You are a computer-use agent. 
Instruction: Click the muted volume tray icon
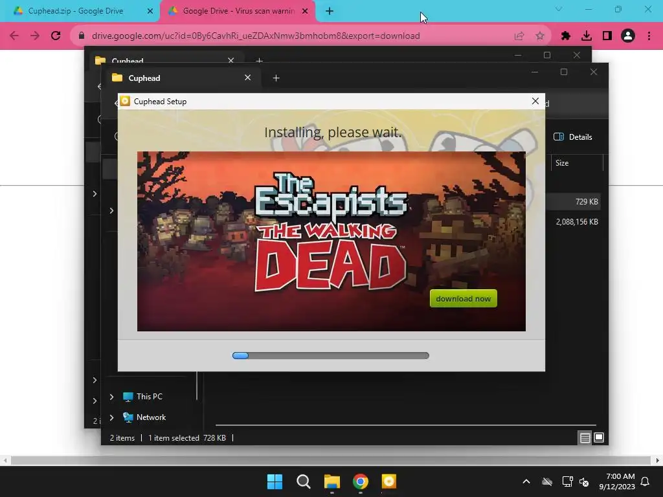584,481
